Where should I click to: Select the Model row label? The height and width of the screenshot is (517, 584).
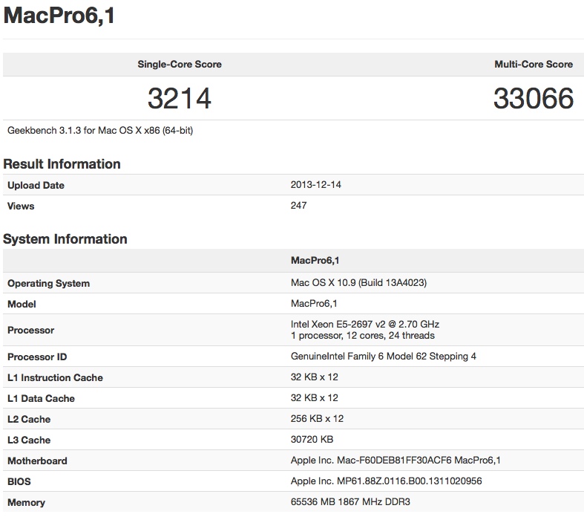(x=22, y=304)
